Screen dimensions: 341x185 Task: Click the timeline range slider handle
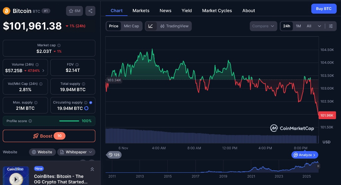coord(318,166)
